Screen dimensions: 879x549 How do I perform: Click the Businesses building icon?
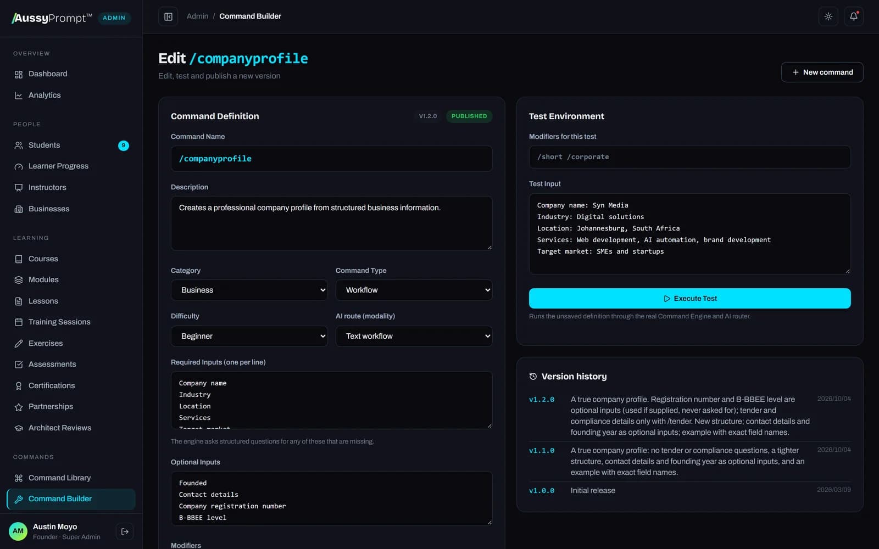tap(19, 209)
